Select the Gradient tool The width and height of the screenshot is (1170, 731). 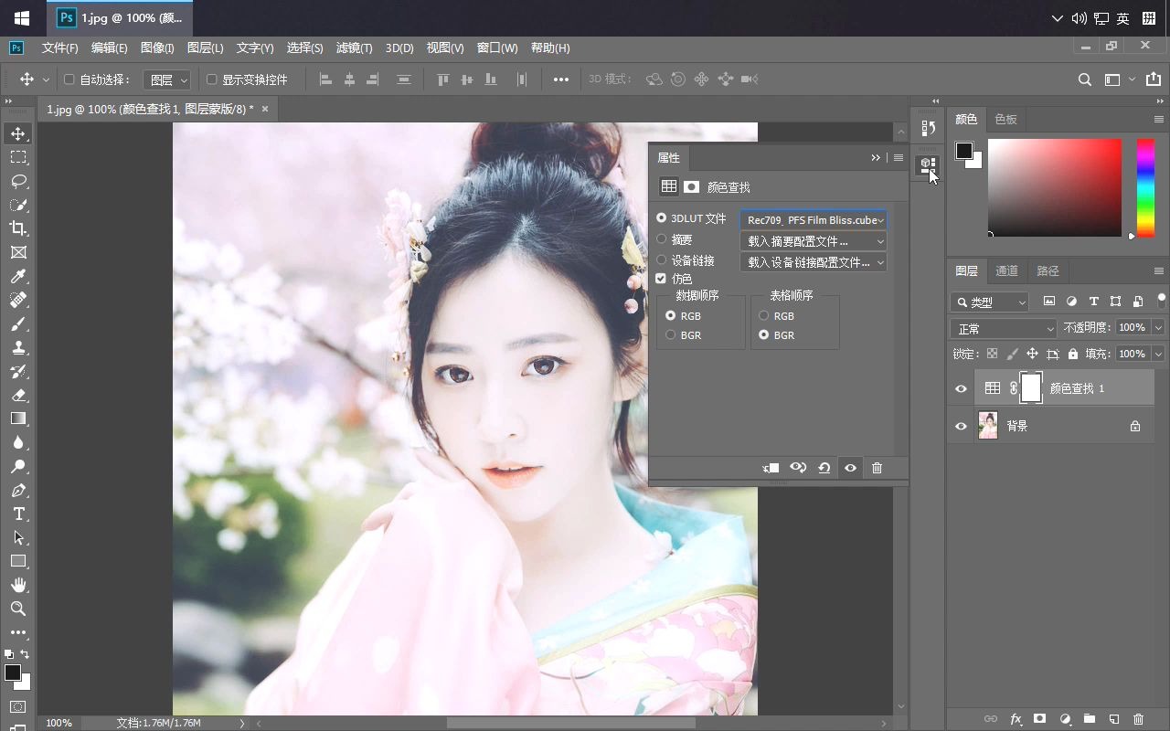pos(18,418)
